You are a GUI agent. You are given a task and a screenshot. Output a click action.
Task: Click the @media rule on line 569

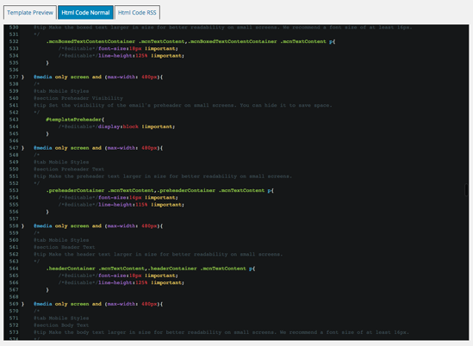98,304
